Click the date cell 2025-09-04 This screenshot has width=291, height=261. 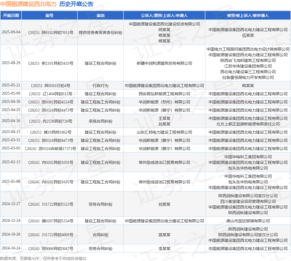tap(11, 32)
